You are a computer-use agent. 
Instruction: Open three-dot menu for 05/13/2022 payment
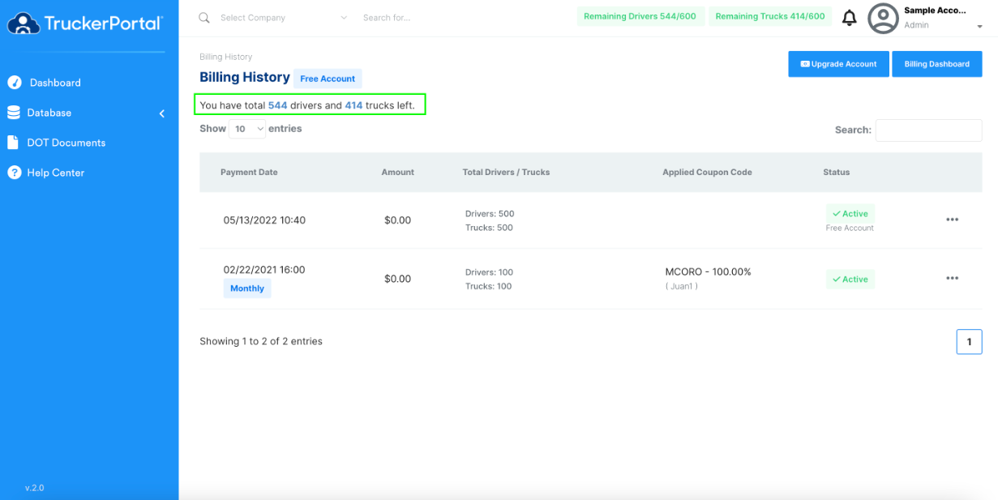(x=952, y=220)
